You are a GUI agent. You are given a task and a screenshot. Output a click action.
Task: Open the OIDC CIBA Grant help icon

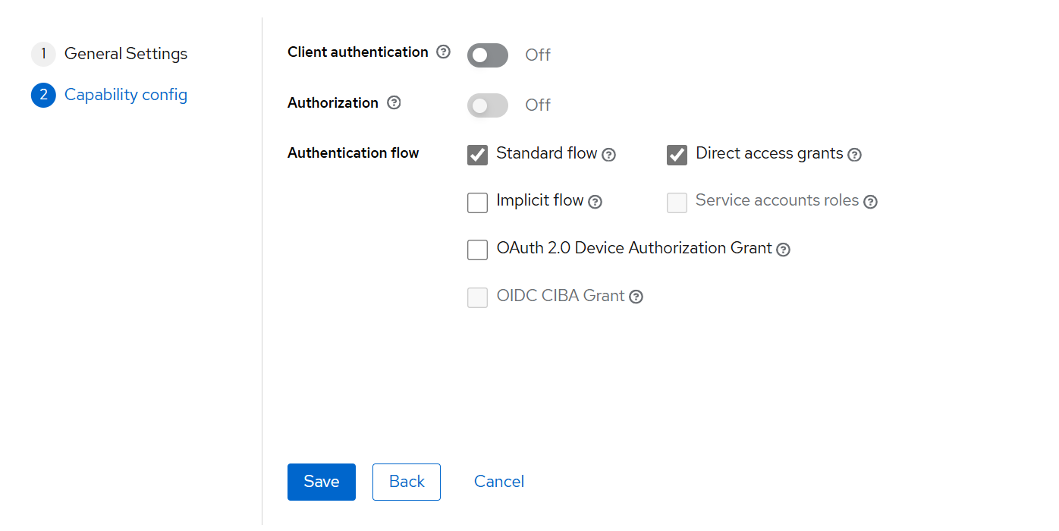point(636,297)
